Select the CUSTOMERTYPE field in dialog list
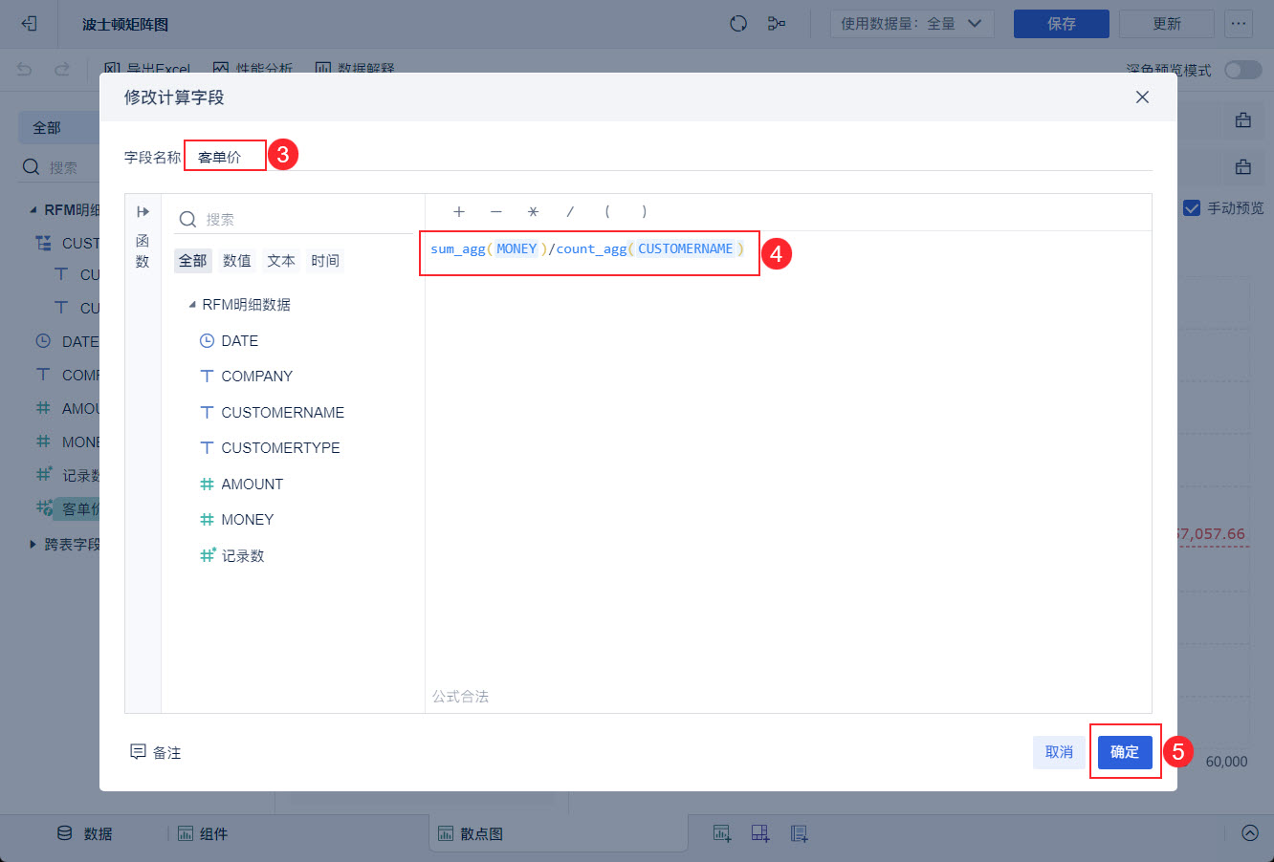Viewport: 1274px width, 862px height. [x=270, y=448]
